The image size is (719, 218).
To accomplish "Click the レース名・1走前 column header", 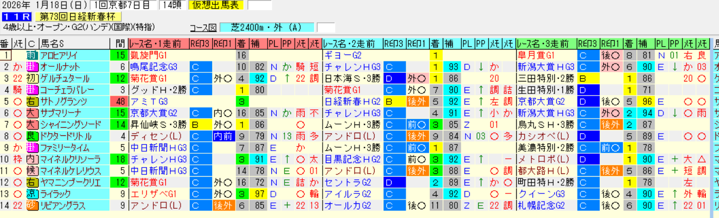I will [x=158, y=43].
